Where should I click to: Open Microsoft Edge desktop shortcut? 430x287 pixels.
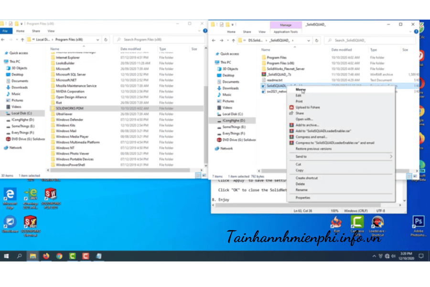(x=10, y=196)
